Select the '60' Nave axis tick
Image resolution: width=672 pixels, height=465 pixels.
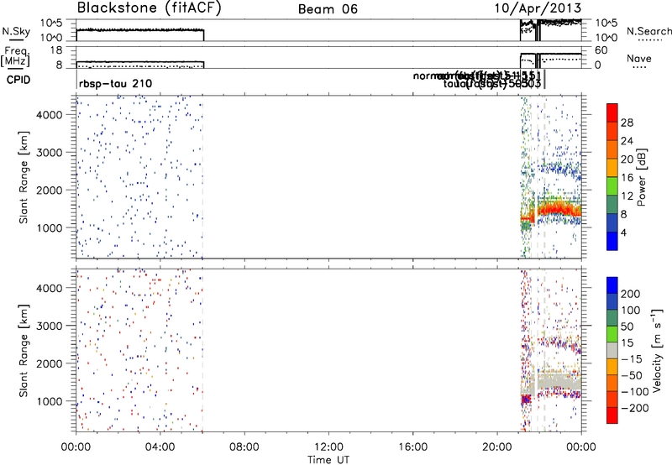tap(601, 50)
